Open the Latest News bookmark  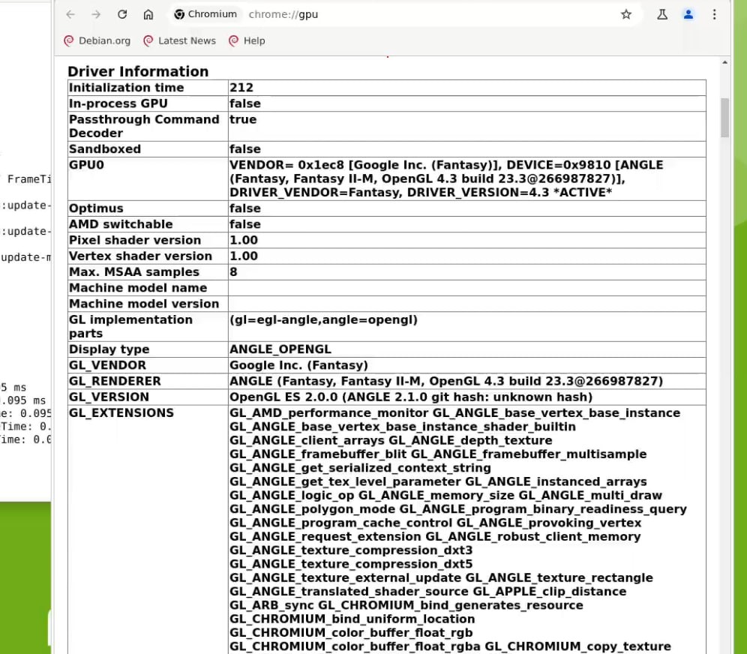coord(179,40)
